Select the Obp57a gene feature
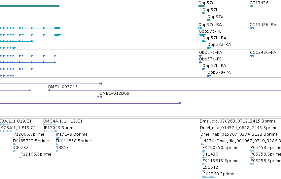Image resolution: width=281 pixels, height=179 pixels. pos(209,20)
